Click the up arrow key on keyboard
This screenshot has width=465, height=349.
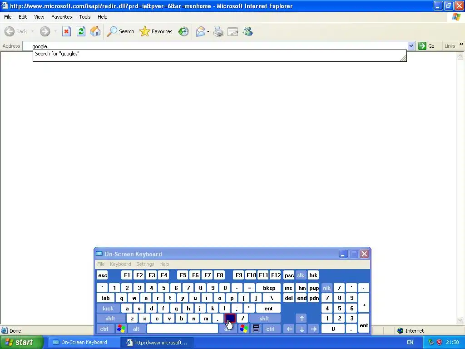302,319
